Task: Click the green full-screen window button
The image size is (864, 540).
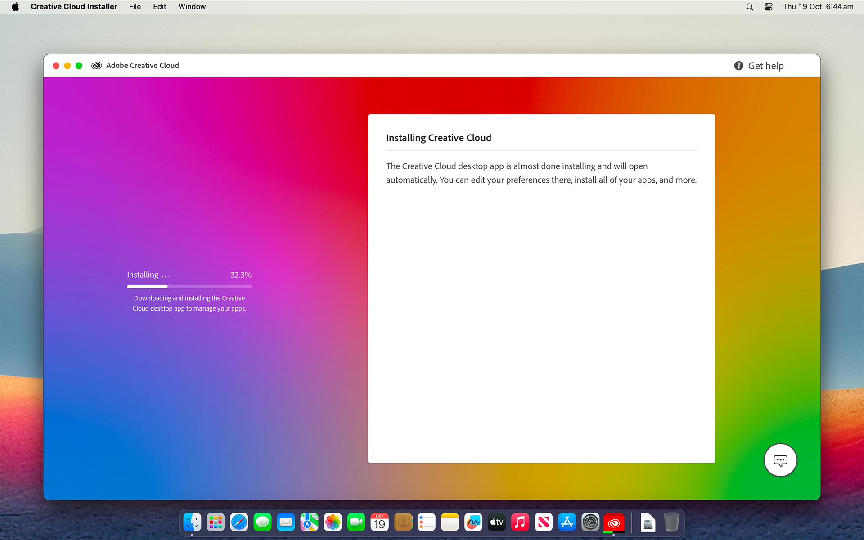Action: [x=79, y=66]
